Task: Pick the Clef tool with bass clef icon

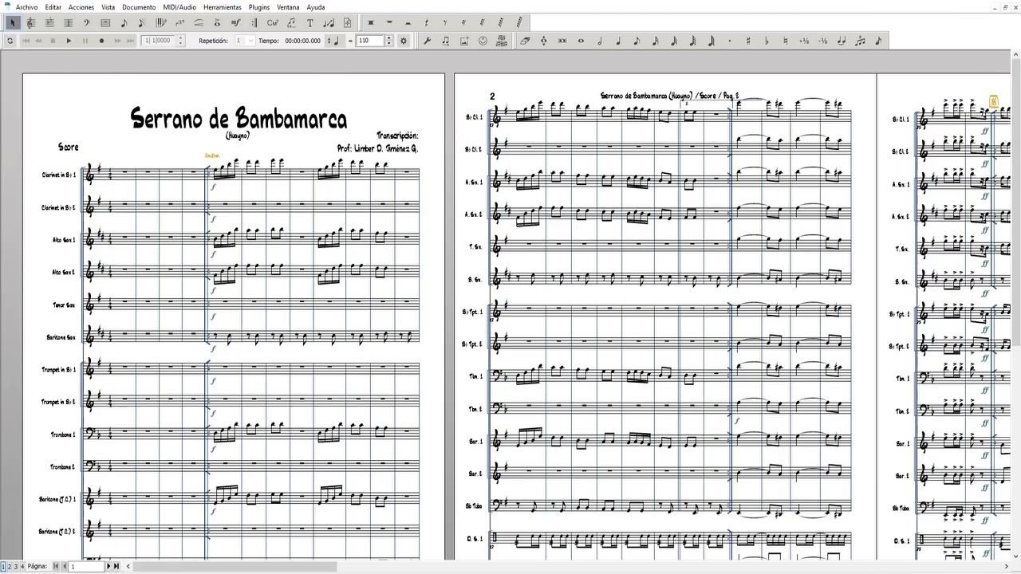Action: [86, 22]
